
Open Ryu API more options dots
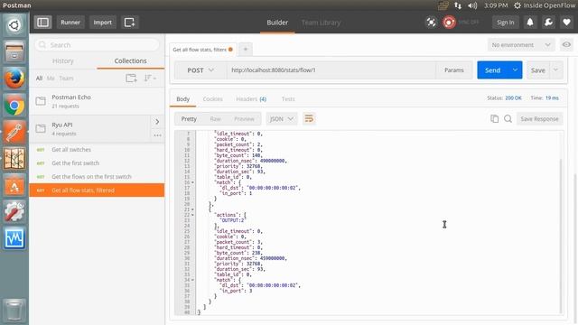[x=157, y=135]
